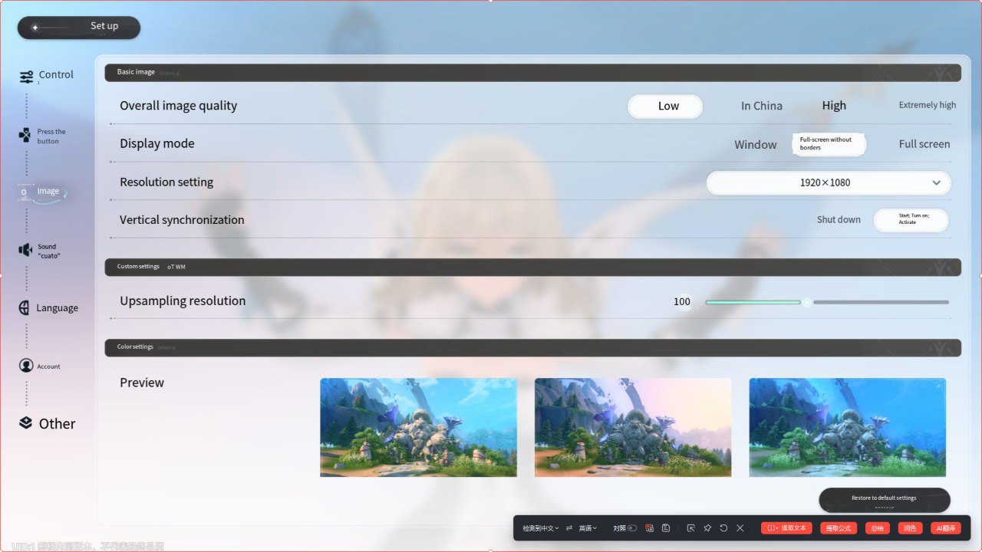Viewport: 982px width, 552px height.
Task: Click the 提取公式 extract formula button
Action: (839, 528)
